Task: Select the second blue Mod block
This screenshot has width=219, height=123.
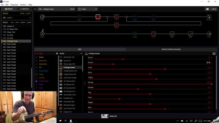Action: pyautogui.click(x=153, y=17)
